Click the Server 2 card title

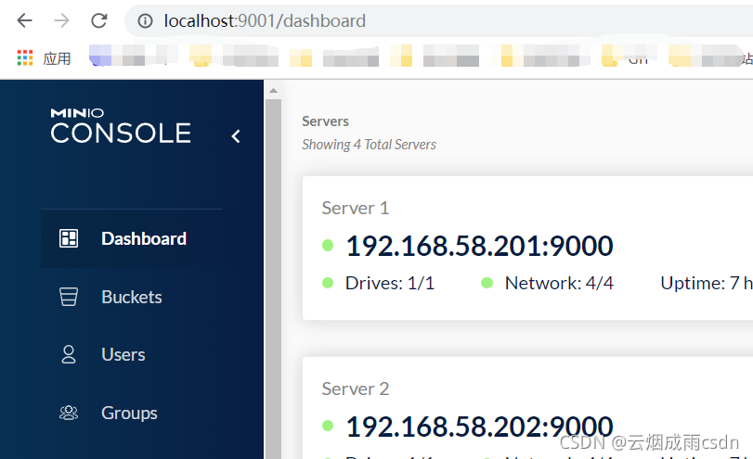tap(356, 389)
